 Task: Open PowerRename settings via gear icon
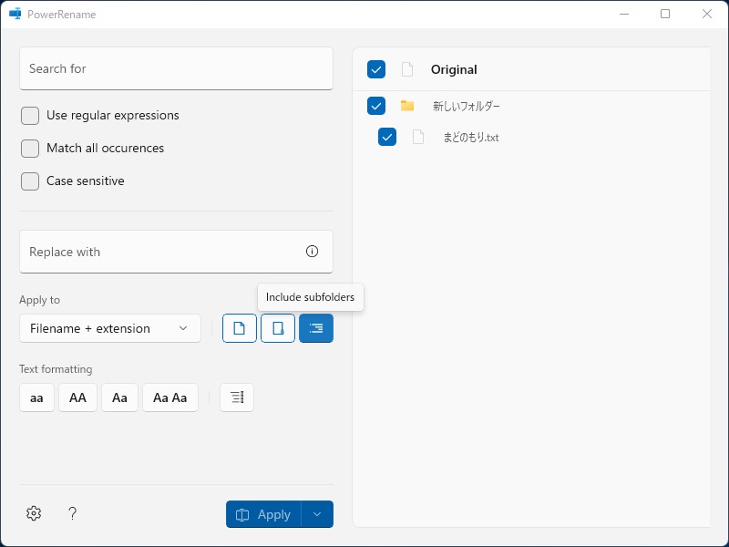coord(34,514)
